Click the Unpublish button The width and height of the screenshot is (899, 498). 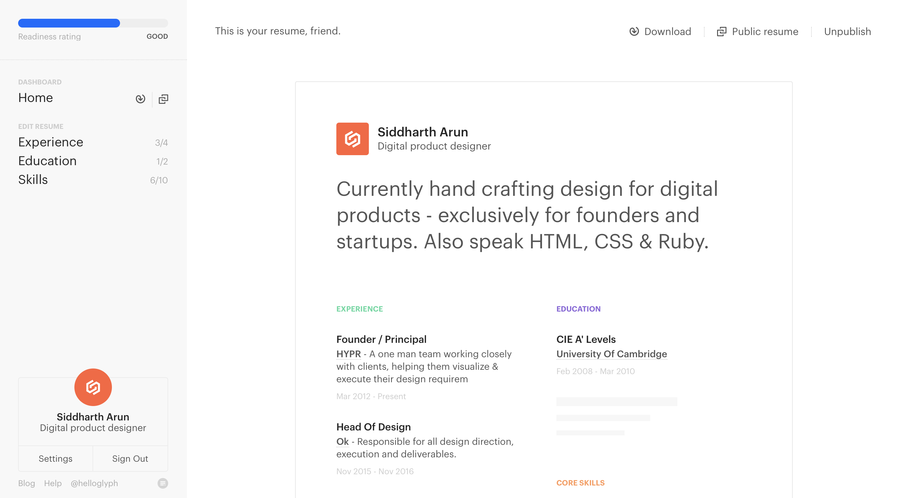[847, 31]
